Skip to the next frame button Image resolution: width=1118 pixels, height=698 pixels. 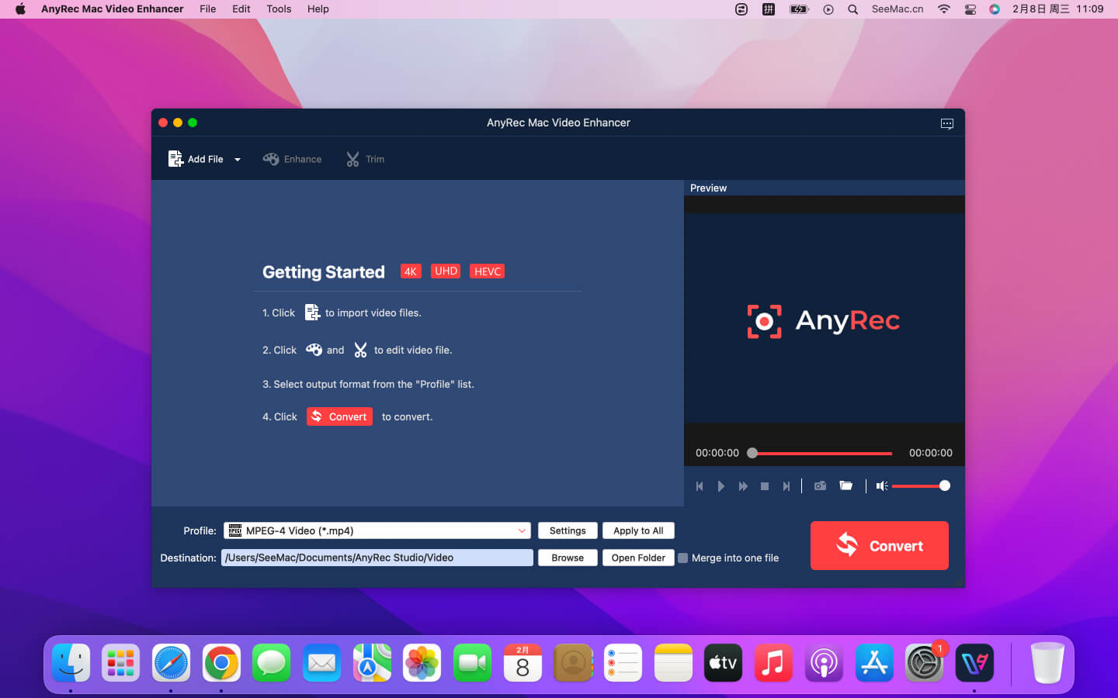click(x=786, y=486)
